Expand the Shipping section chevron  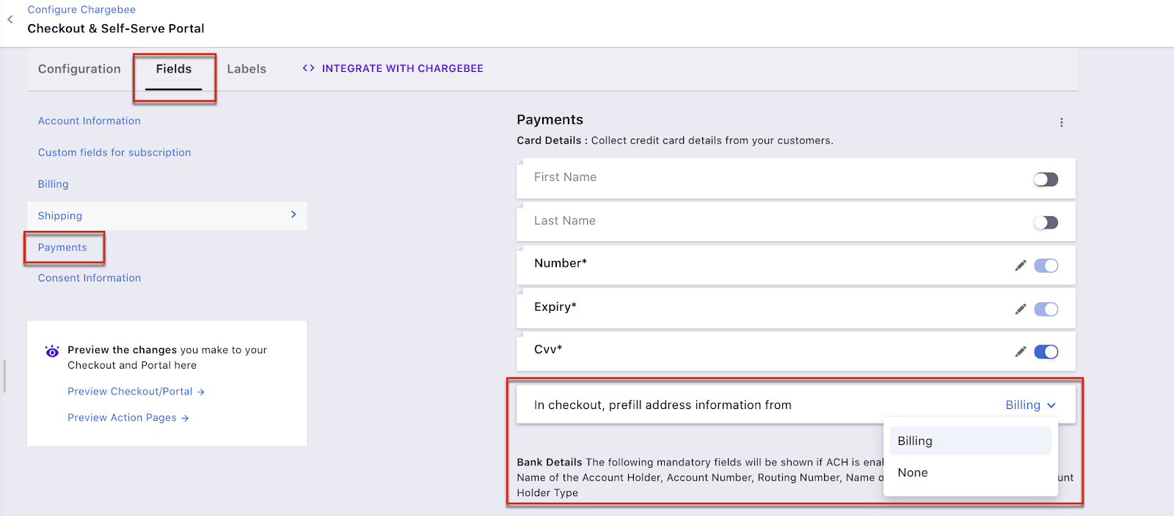coord(293,215)
